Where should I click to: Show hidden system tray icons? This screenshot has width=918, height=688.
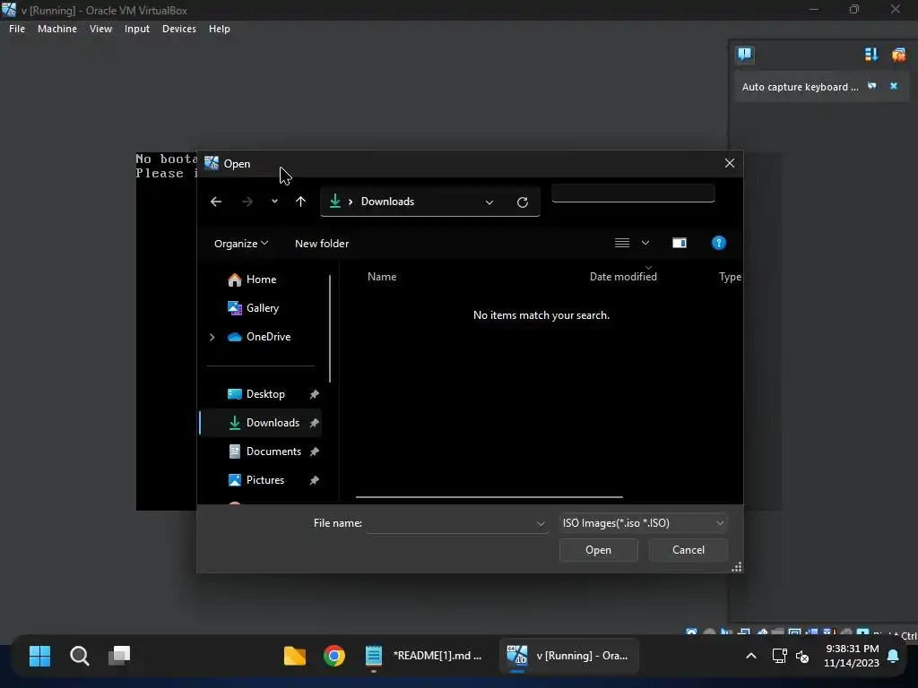click(750, 656)
